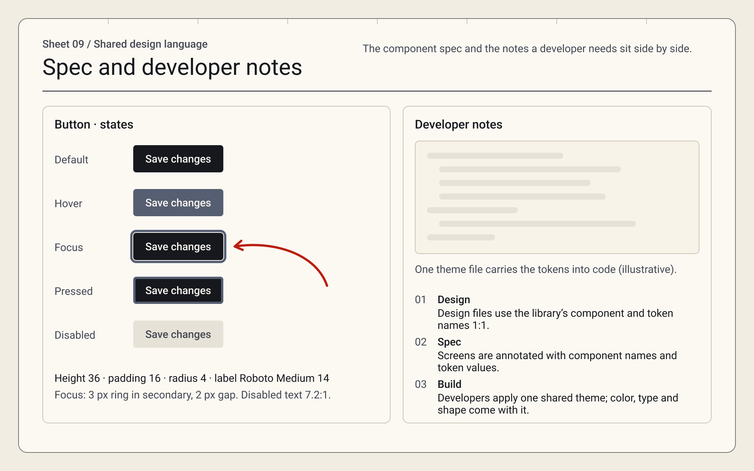Click the 'Pressed' state label
The height and width of the screenshot is (471, 754).
pos(73,291)
